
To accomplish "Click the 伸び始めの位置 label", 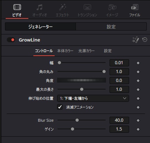I will 41,98.
